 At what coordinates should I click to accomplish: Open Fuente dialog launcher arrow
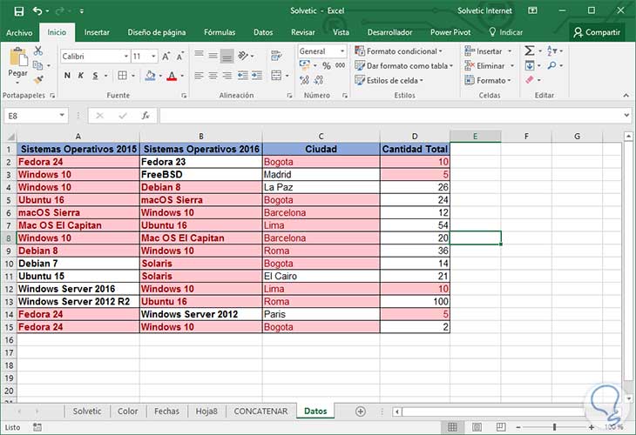(x=184, y=96)
